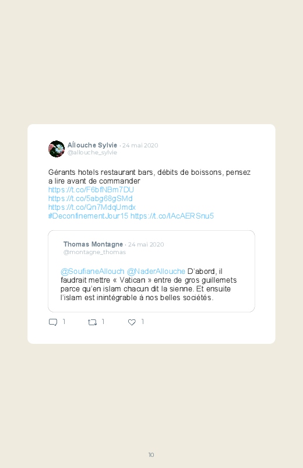Screen dimensions: 303x468
Task: Open the @SoufianeAllouch mention
Action: click(93, 272)
